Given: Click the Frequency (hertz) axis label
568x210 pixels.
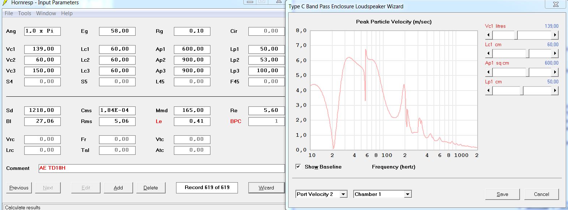Looking at the screenshot, I should point(393,167).
